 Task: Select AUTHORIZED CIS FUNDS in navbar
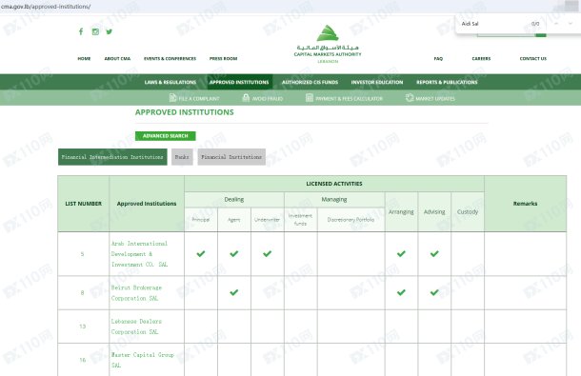(x=311, y=82)
